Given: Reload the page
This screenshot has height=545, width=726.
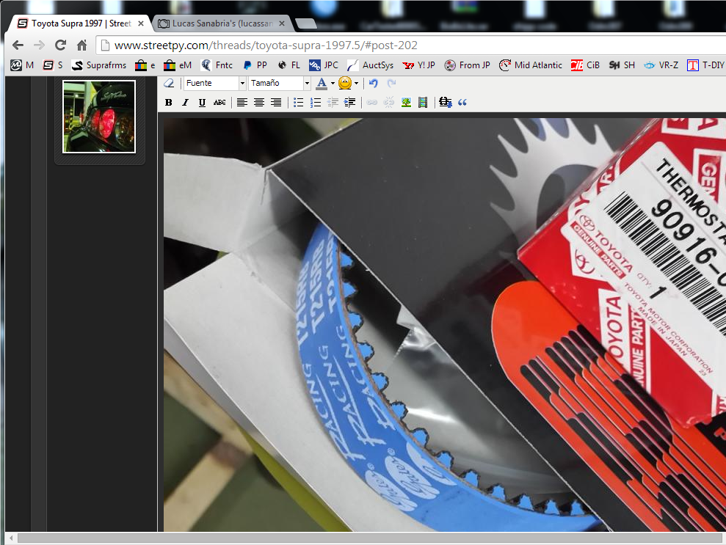Looking at the screenshot, I should tap(60, 45).
